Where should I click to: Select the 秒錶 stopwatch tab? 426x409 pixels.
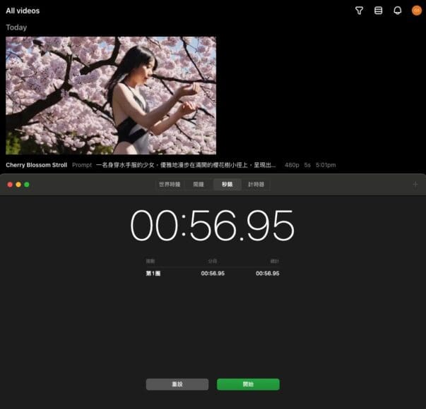coord(227,185)
